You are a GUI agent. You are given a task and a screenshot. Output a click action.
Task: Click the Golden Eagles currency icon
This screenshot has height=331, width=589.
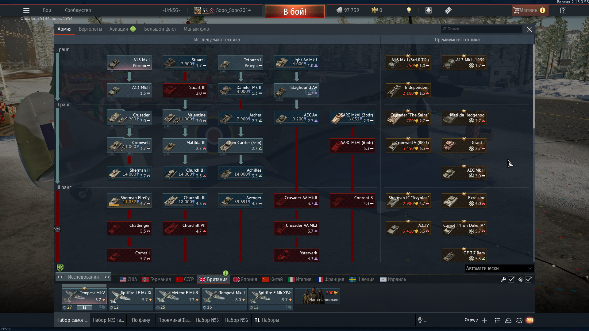(375, 10)
